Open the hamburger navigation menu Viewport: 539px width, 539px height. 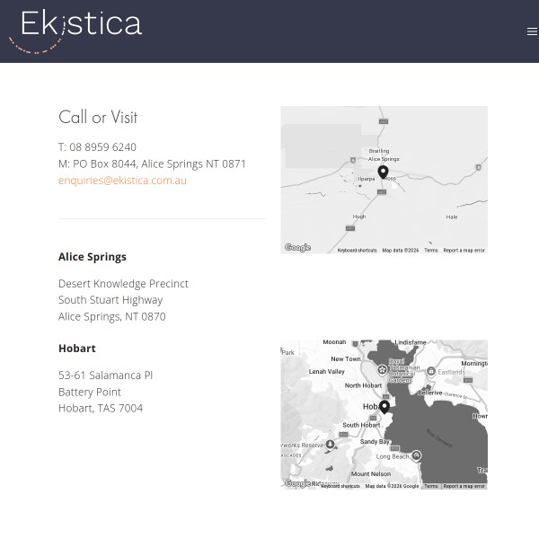coord(532,31)
